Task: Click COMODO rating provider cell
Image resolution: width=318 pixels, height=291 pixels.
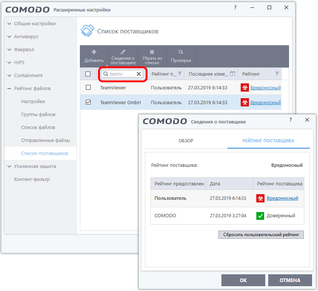Action: (165, 216)
